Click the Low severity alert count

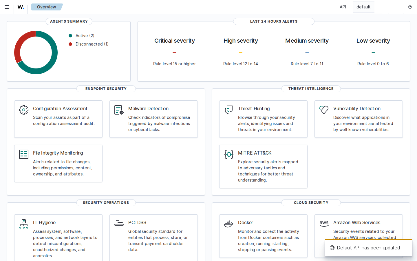point(373,53)
